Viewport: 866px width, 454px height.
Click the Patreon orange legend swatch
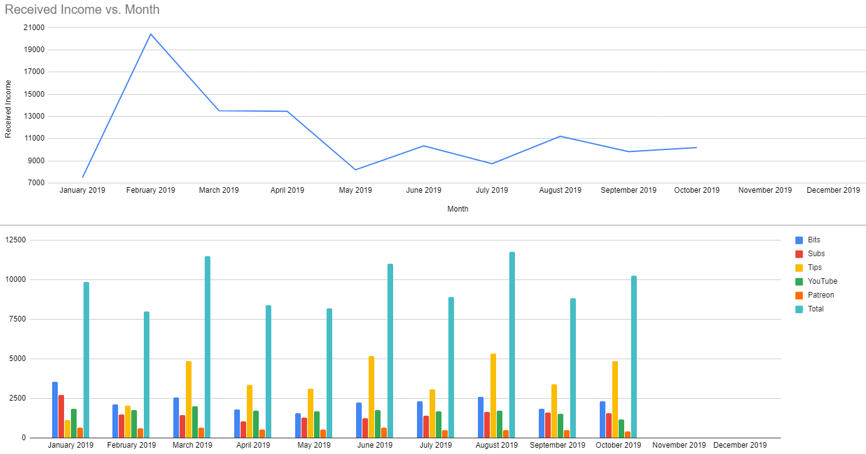pyautogui.click(x=799, y=295)
